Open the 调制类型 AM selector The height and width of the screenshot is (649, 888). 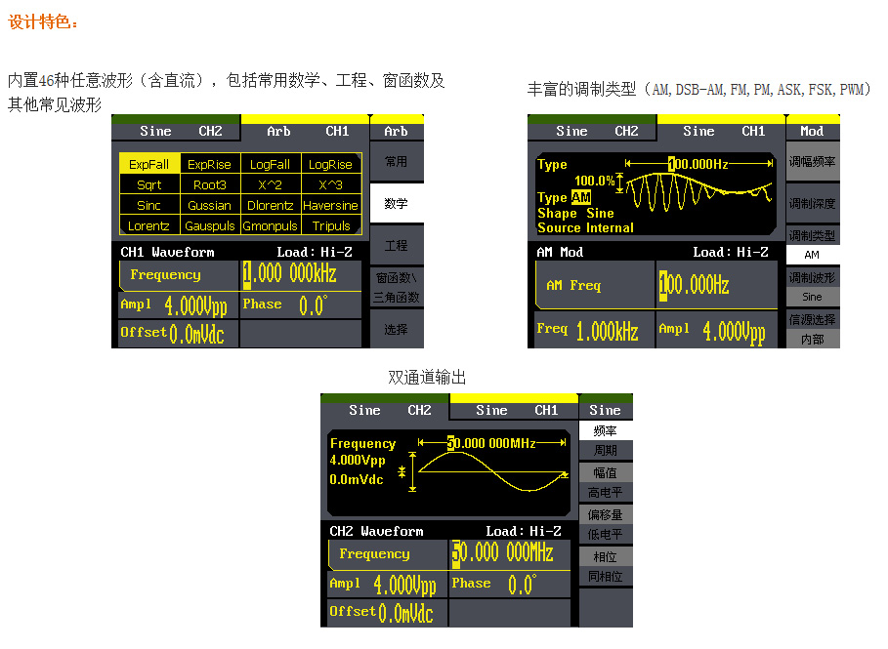(x=812, y=245)
